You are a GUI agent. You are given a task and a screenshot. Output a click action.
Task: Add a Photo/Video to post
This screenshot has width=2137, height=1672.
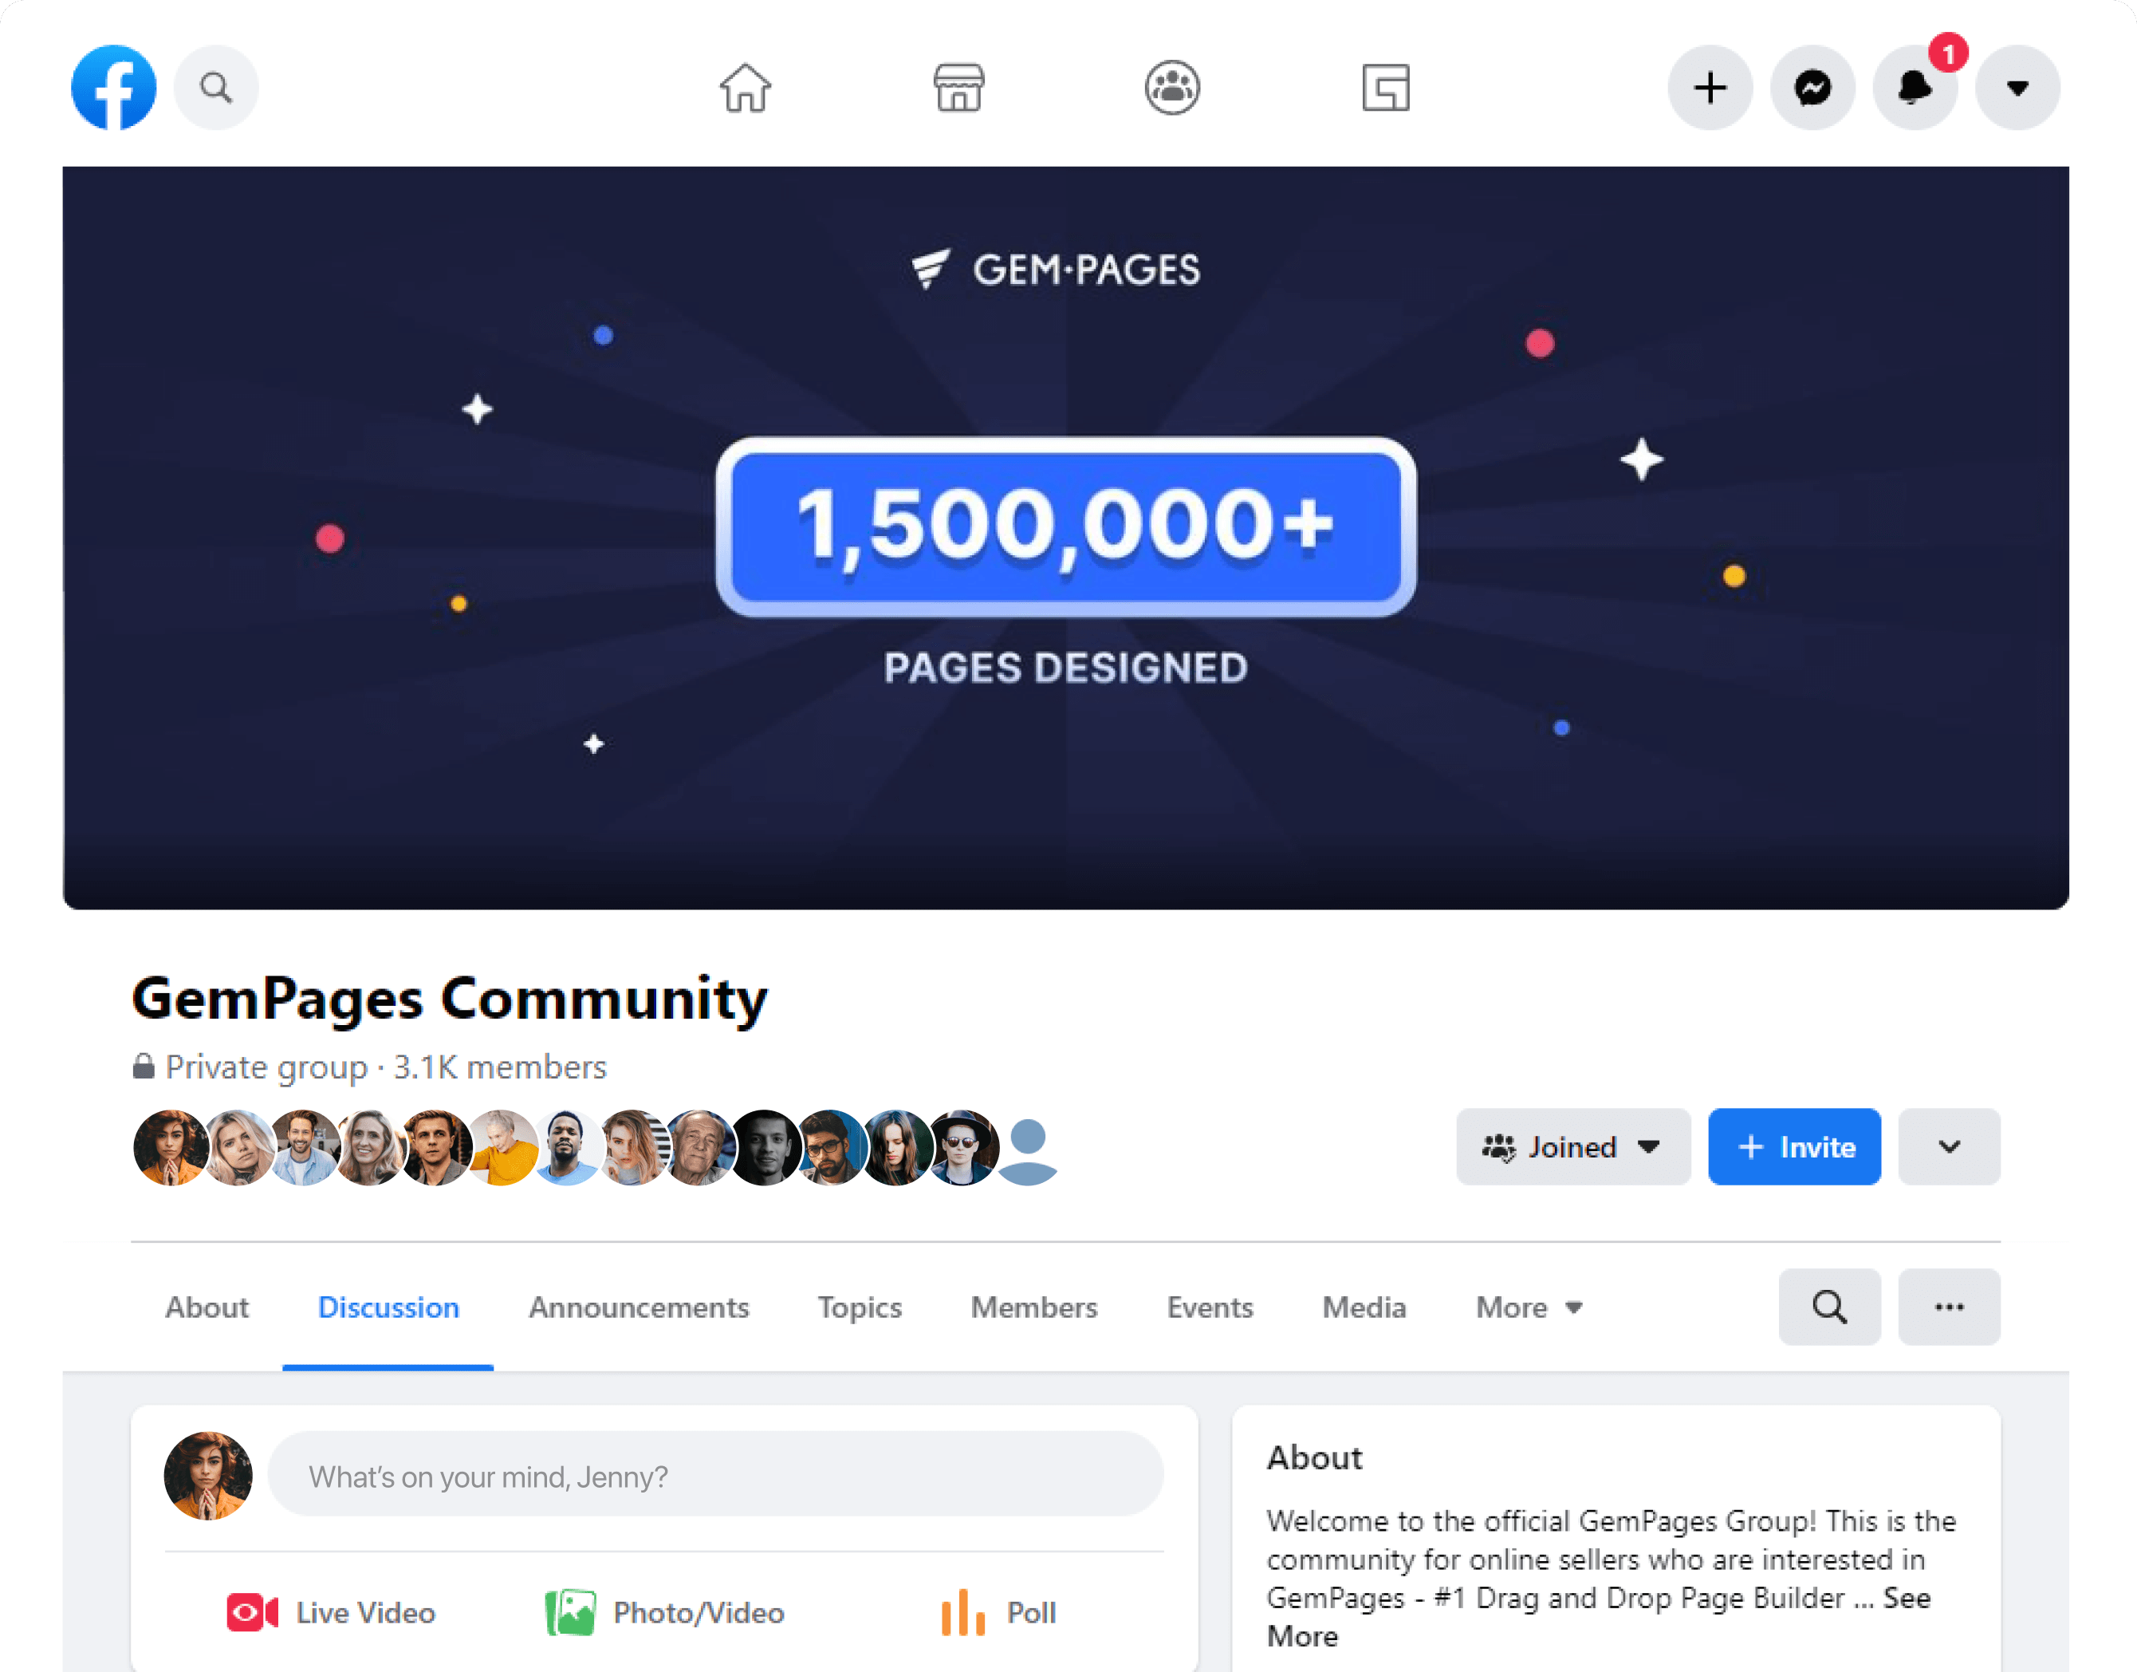(665, 1611)
